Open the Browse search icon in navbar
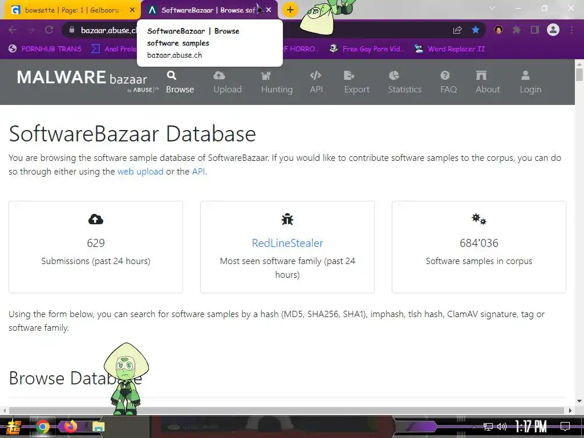This screenshot has width=584, height=438. (x=171, y=76)
